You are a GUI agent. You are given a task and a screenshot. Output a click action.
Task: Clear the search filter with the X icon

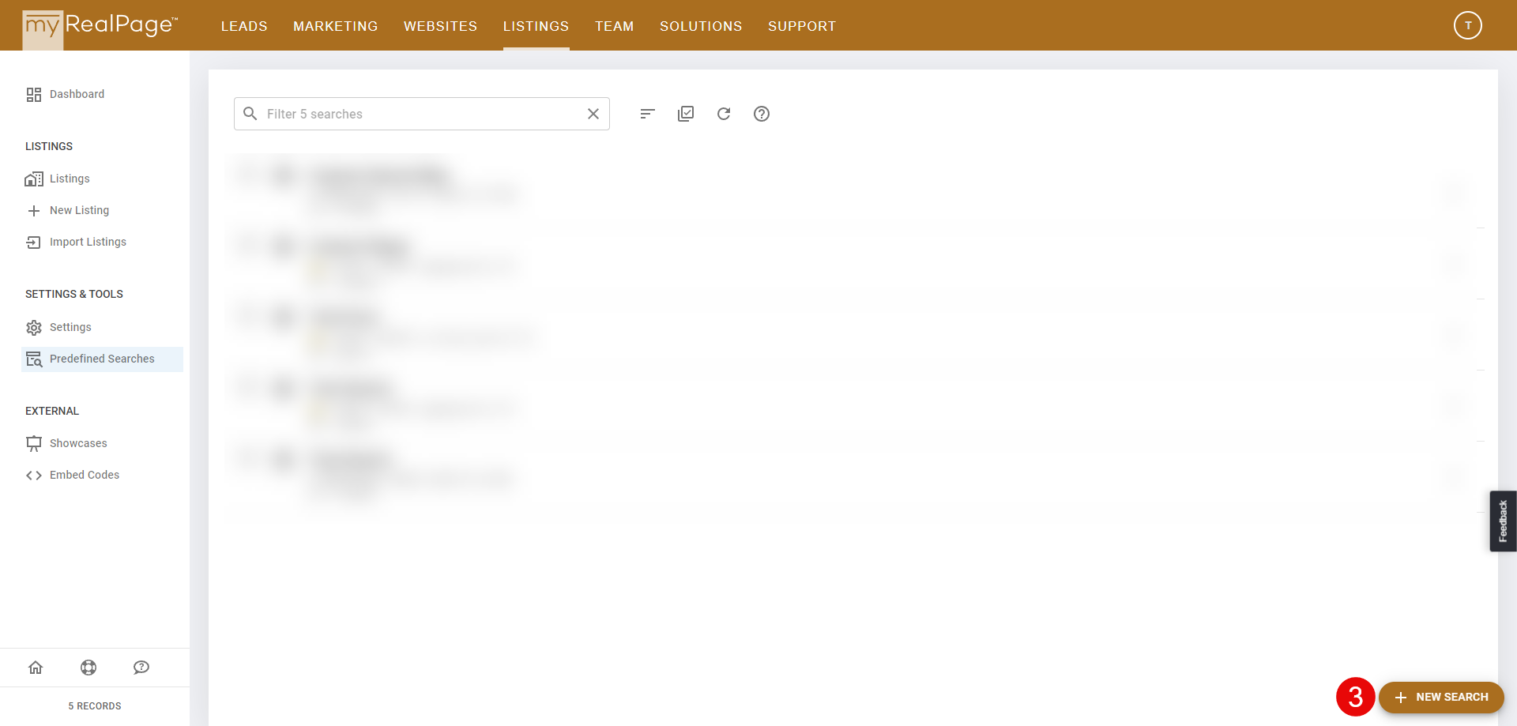pyautogui.click(x=593, y=114)
